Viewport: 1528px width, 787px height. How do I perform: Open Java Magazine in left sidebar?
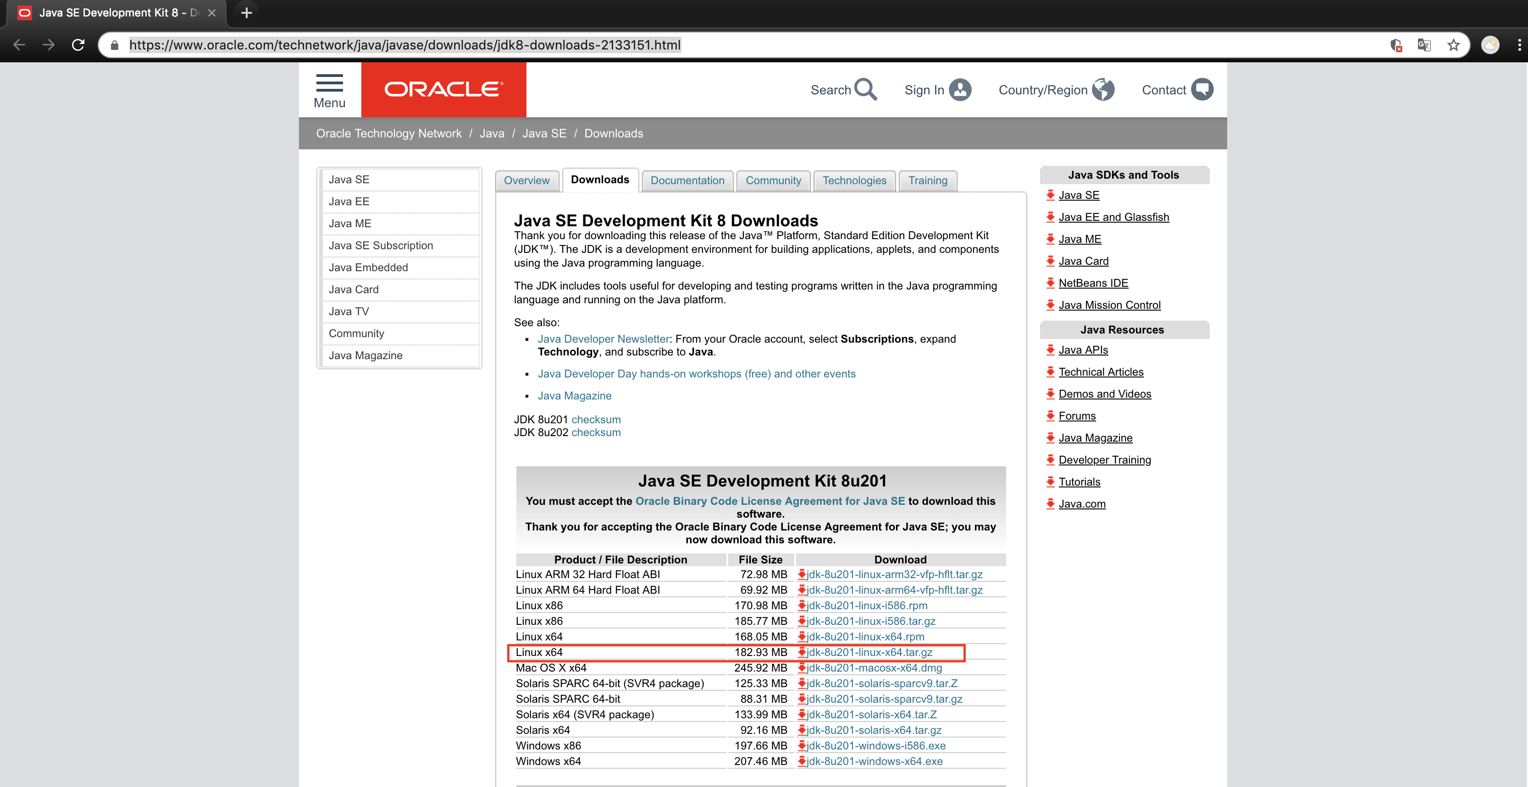(400, 355)
